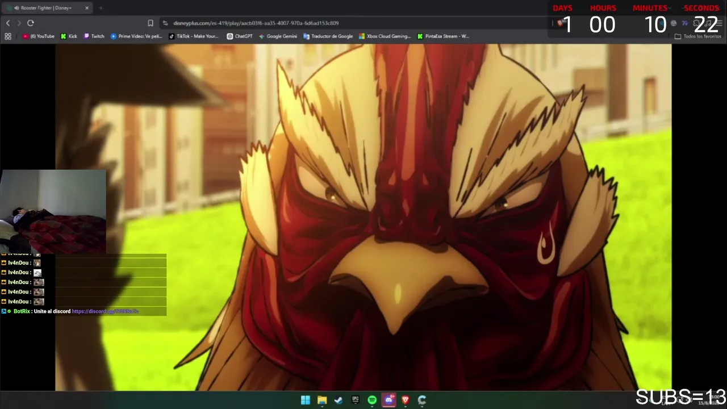Open the Todos los favoritos folder
Viewport: 727px width, 409px height.
tap(697, 36)
